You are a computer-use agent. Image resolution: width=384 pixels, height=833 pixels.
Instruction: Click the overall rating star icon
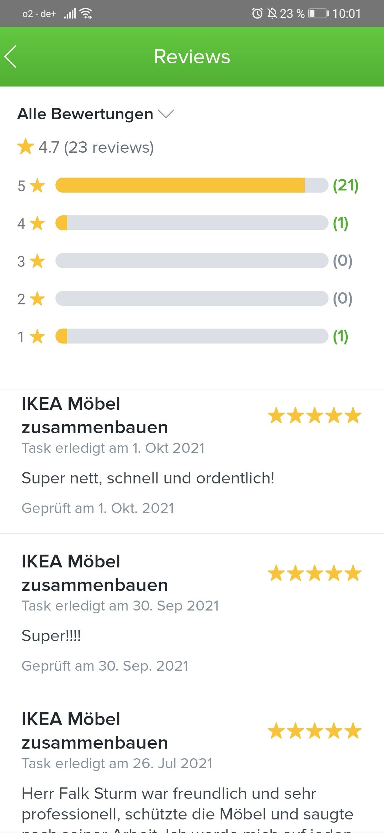(x=26, y=147)
